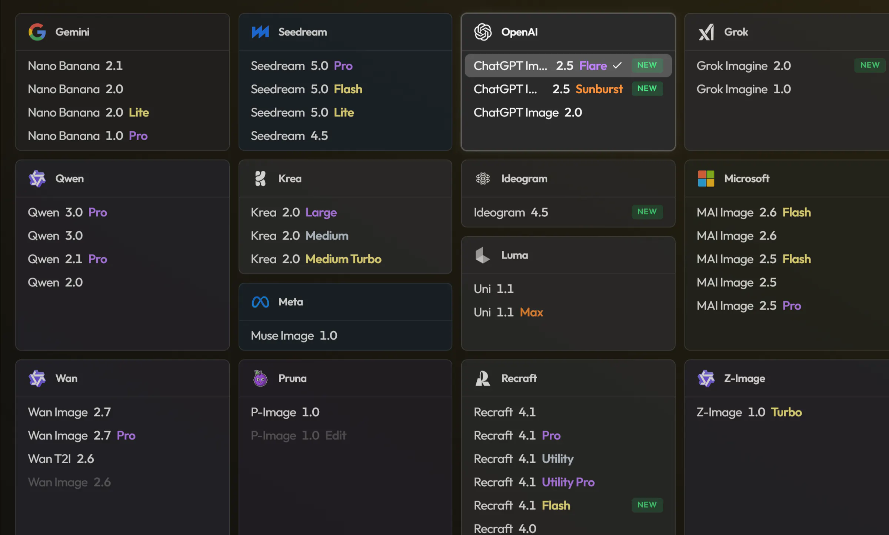The width and height of the screenshot is (889, 535).
Task: Click the Z-Image provider logo
Action: click(706, 378)
